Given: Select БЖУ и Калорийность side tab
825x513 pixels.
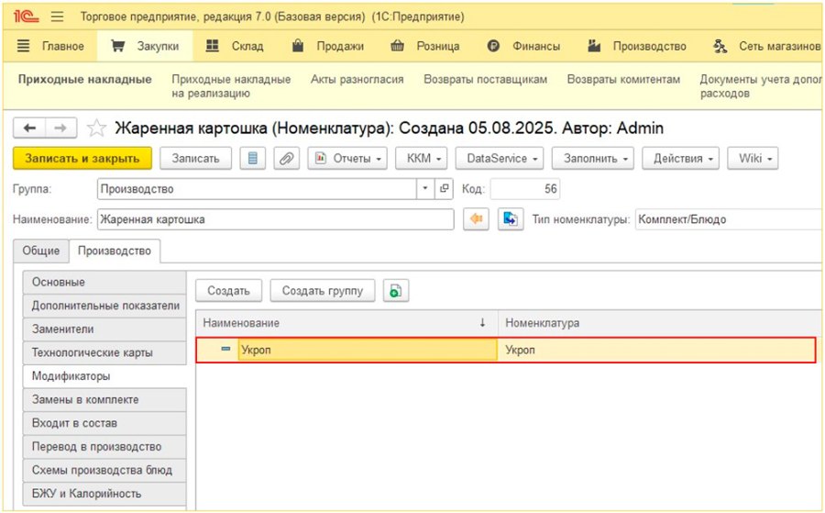Looking at the screenshot, I should [x=104, y=494].
